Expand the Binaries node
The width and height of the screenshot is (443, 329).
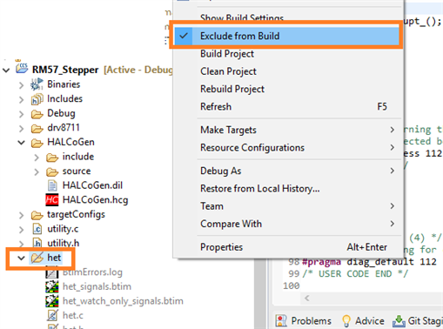(22, 85)
